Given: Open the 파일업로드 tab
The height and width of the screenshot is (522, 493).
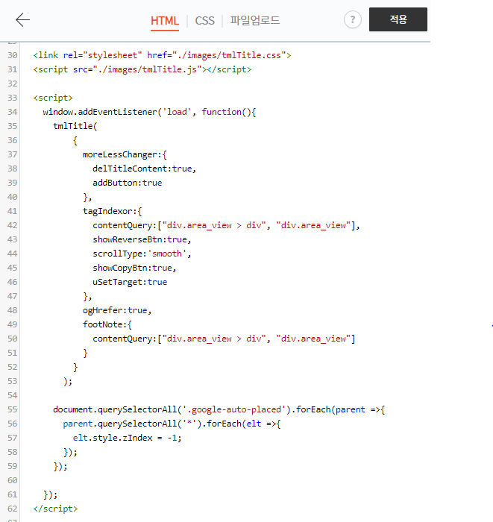Looking at the screenshot, I should click(x=255, y=20).
